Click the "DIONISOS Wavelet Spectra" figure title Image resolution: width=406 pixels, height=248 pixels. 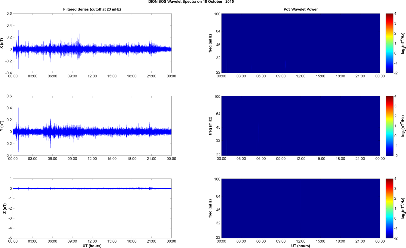point(191,2)
